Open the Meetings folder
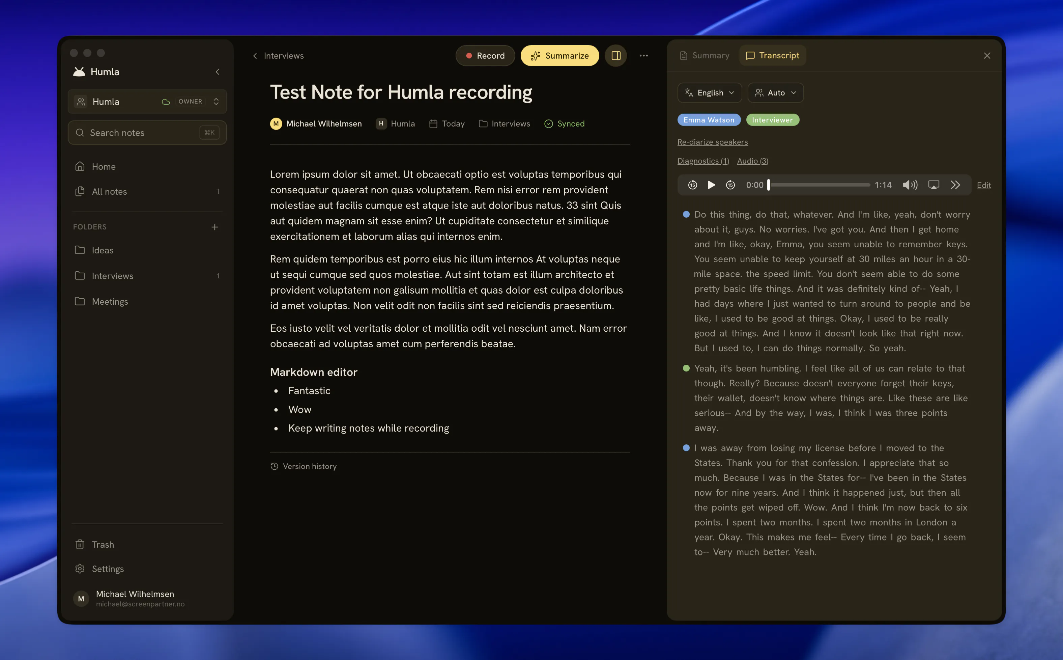Screen dimensions: 1063x660 pyautogui.click(x=147, y=302)
